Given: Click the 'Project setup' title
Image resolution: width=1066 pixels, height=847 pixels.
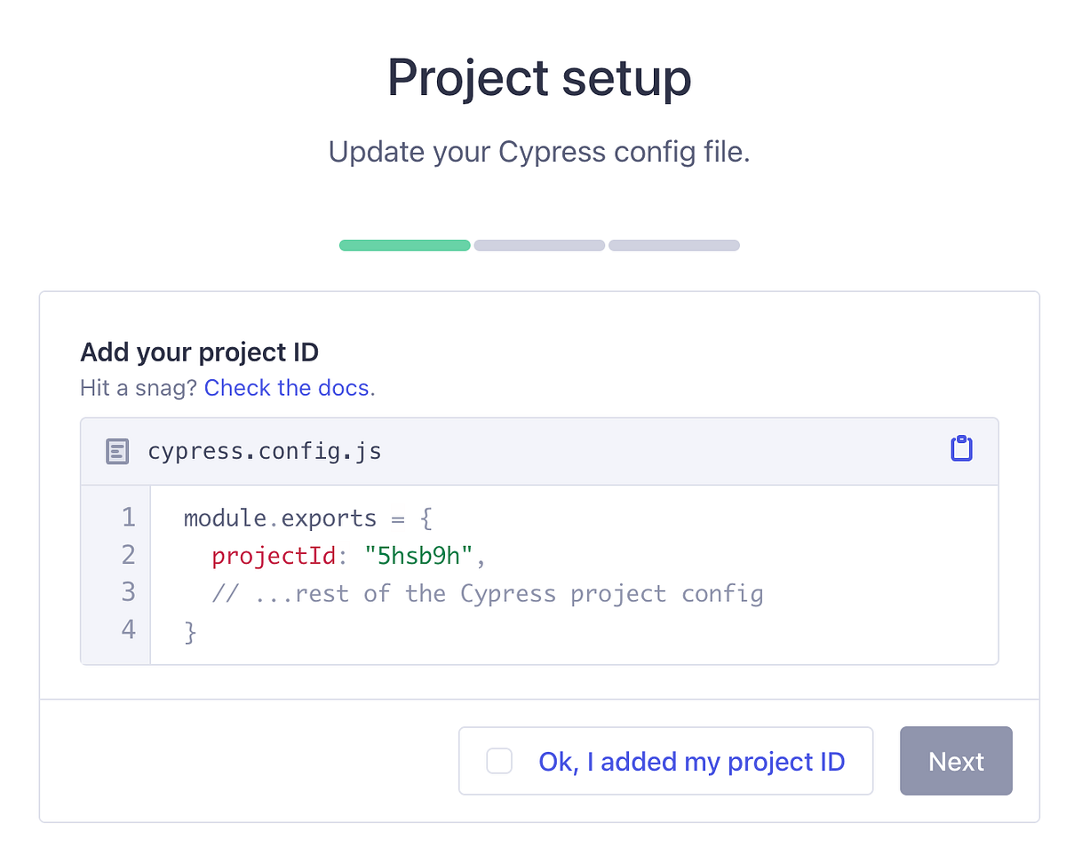Looking at the screenshot, I should pyautogui.click(x=538, y=78).
